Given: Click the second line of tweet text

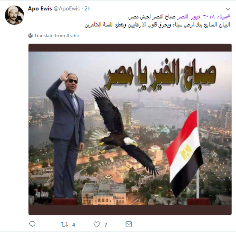Looking at the screenshot, I should (x=157, y=24).
